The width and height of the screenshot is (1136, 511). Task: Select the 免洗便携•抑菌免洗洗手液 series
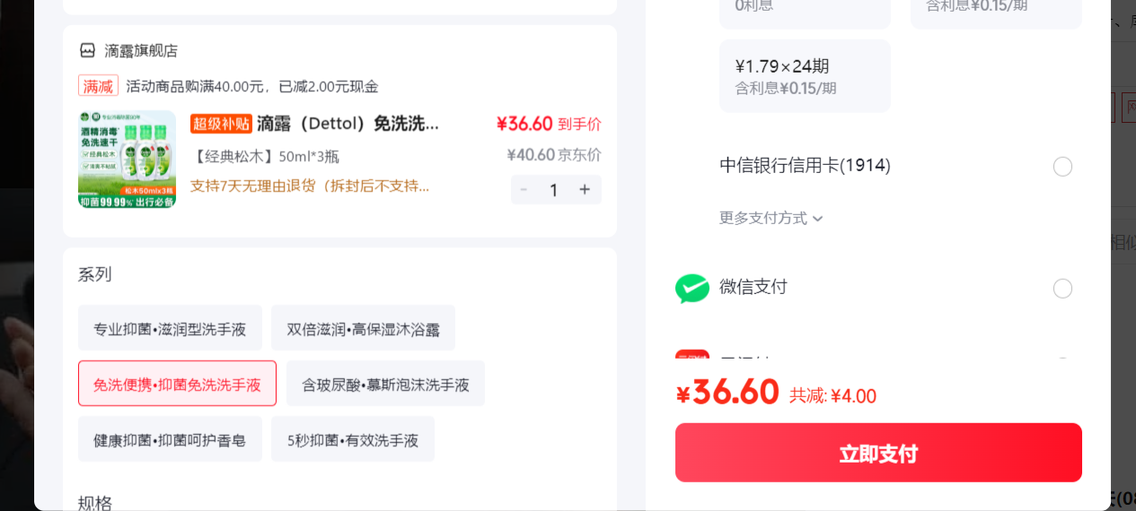pos(177,384)
